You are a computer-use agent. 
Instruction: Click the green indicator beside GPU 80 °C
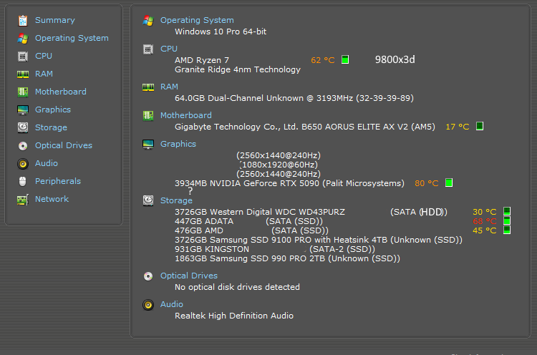click(x=449, y=183)
